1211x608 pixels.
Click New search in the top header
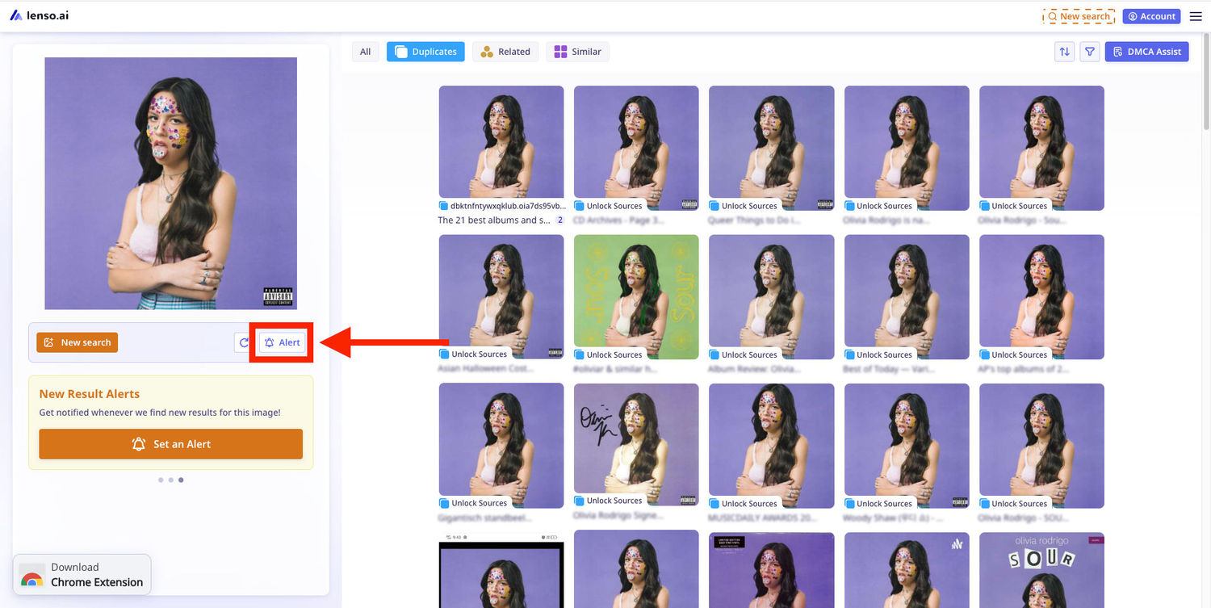[1079, 16]
